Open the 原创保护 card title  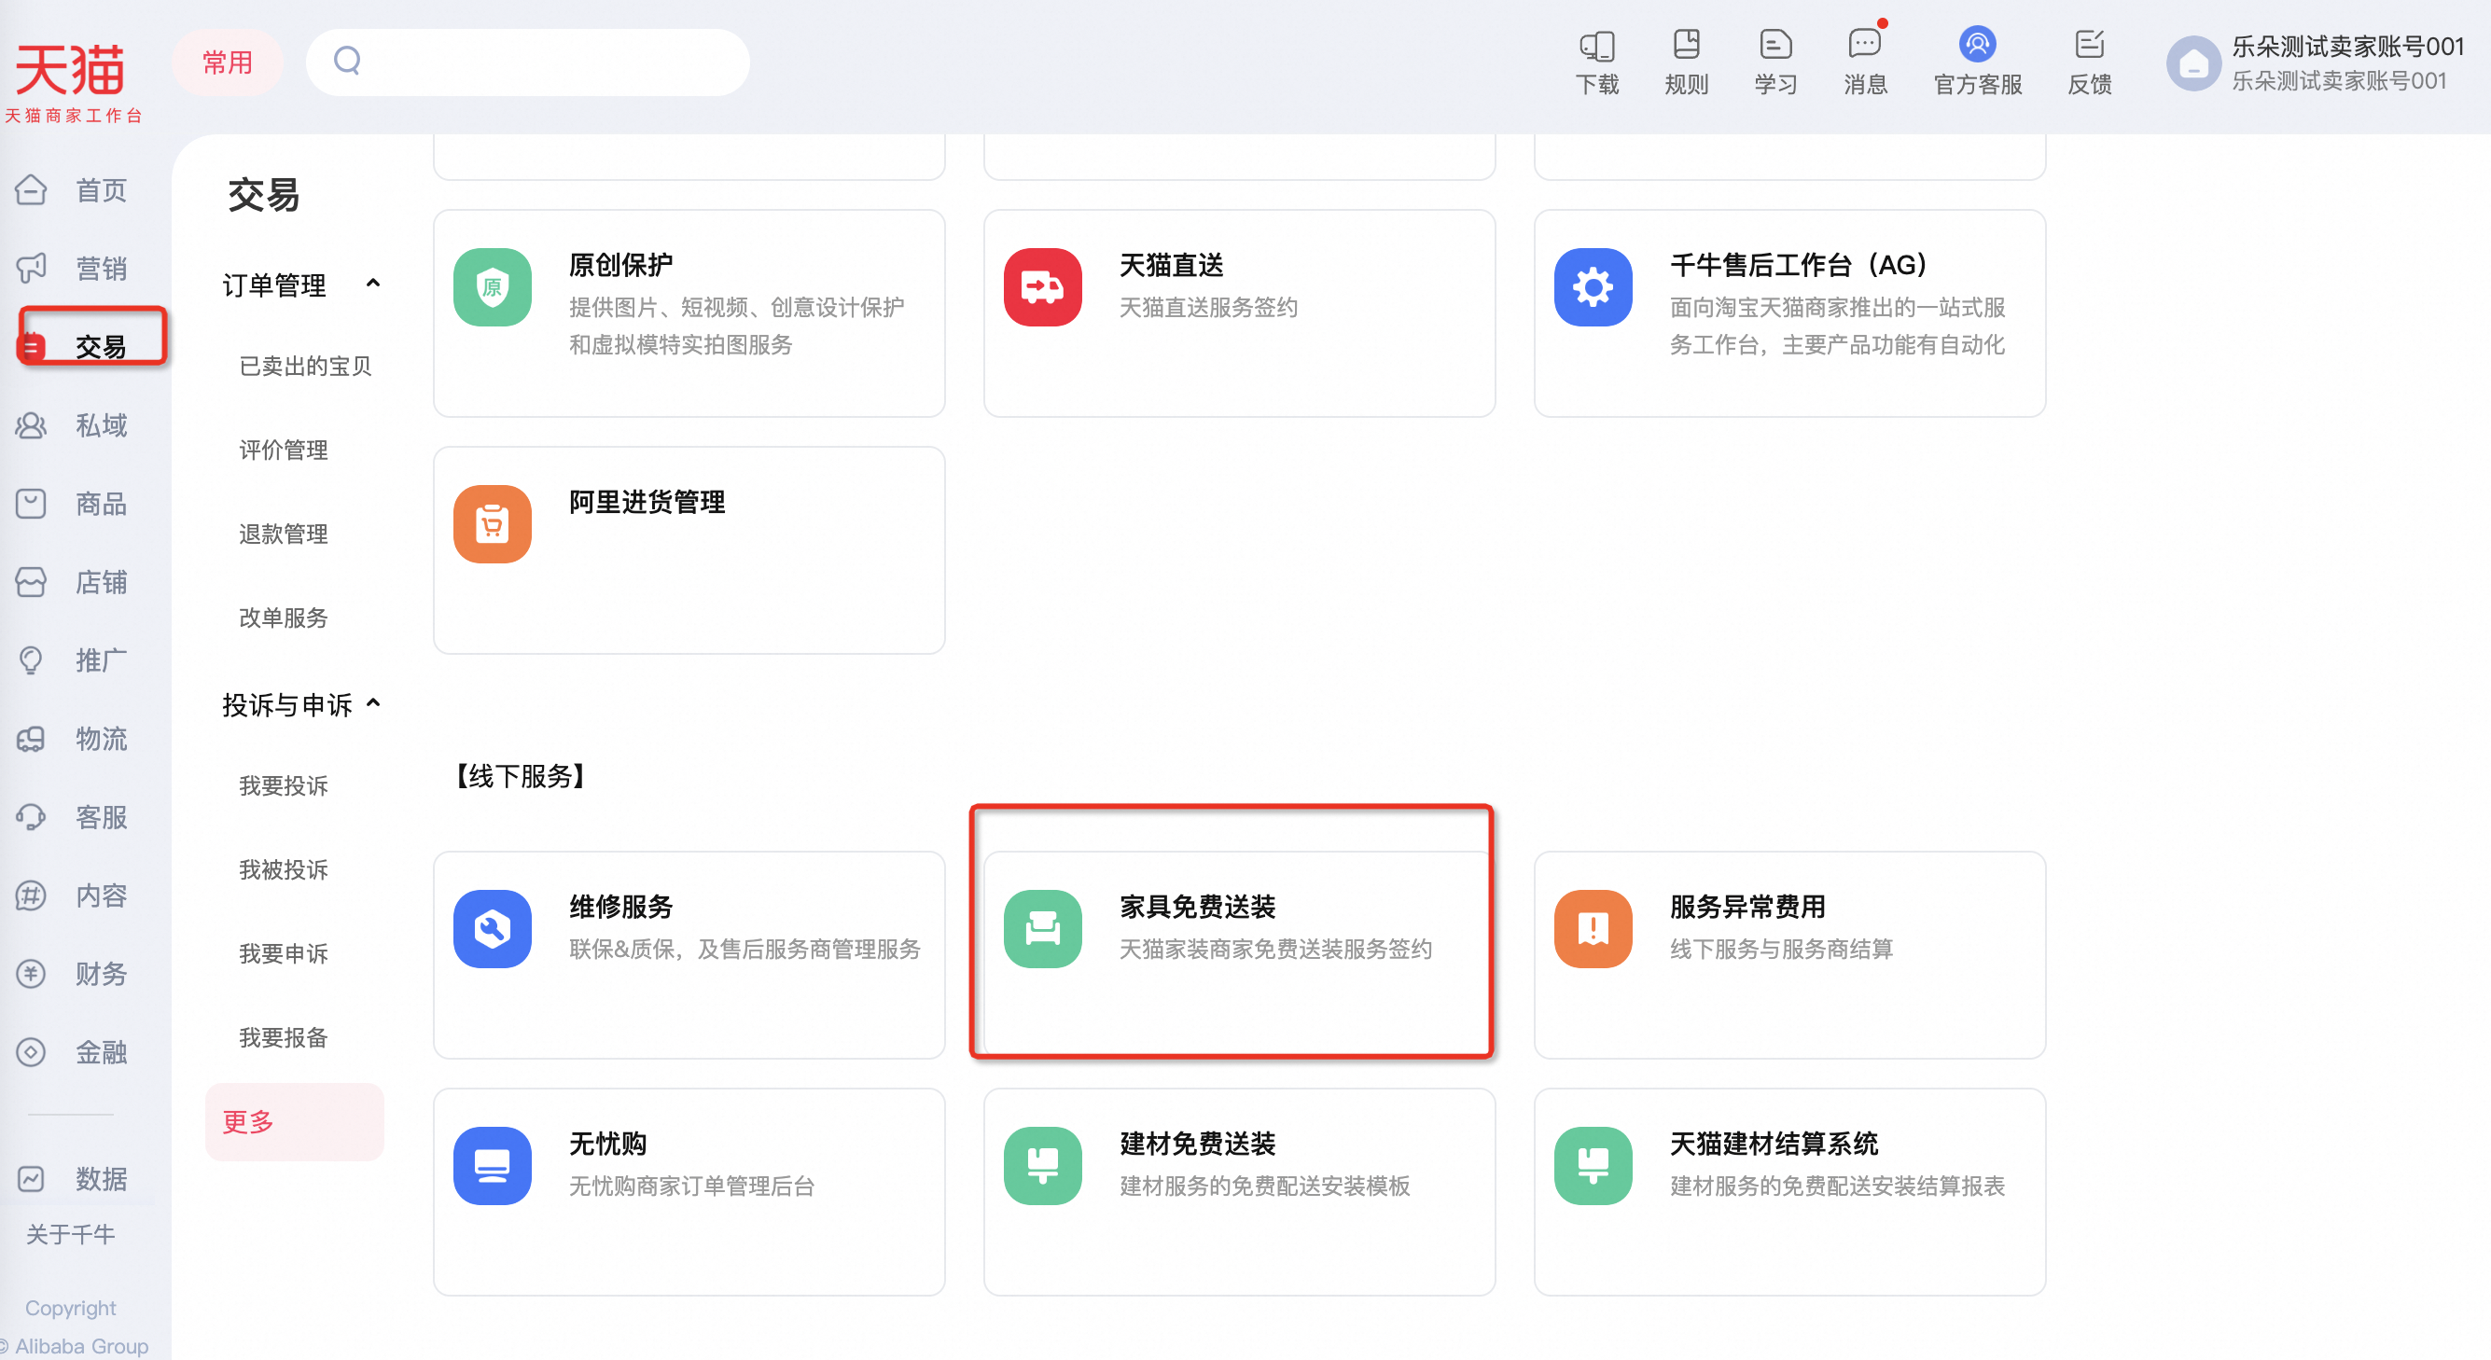[620, 265]
